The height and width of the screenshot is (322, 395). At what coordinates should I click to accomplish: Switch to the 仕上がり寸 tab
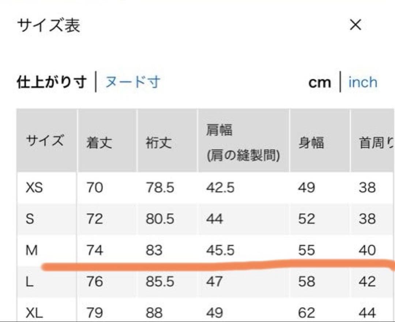[x=52, y=82]
